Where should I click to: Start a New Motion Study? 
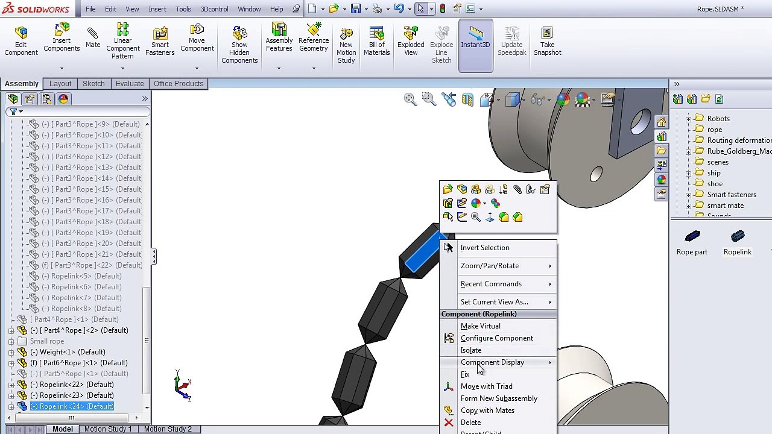(x=346, y=45)
